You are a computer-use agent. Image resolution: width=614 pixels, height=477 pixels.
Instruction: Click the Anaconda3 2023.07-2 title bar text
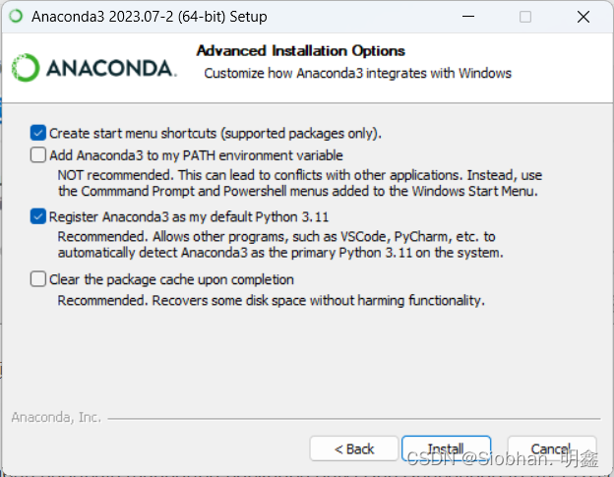(150, 17)
